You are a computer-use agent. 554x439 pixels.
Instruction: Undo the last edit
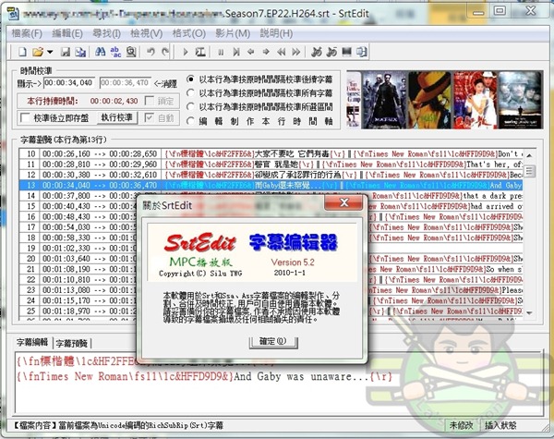(151, 52)
